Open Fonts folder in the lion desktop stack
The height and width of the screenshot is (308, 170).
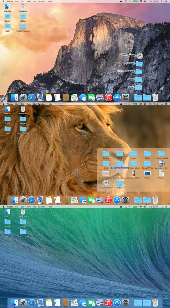[133, 154]
